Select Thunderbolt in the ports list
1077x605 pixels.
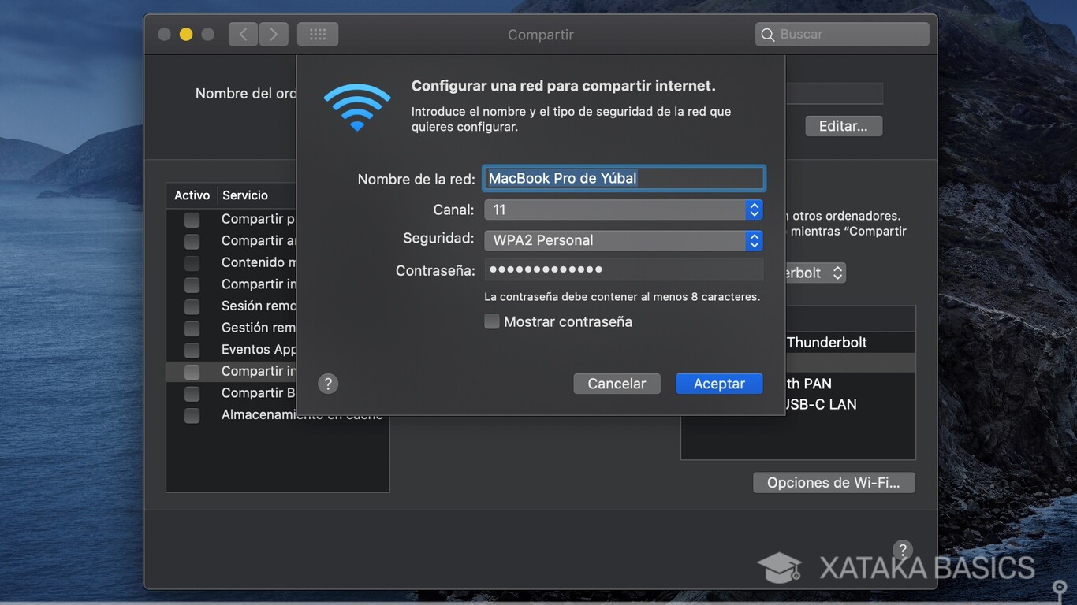pos(826,342)
